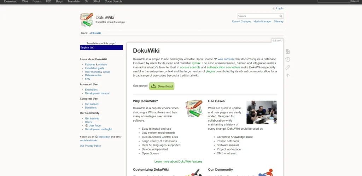Screen dimensions: 362x176
Task: Select the English (en) translation
Action: (101, 48)
